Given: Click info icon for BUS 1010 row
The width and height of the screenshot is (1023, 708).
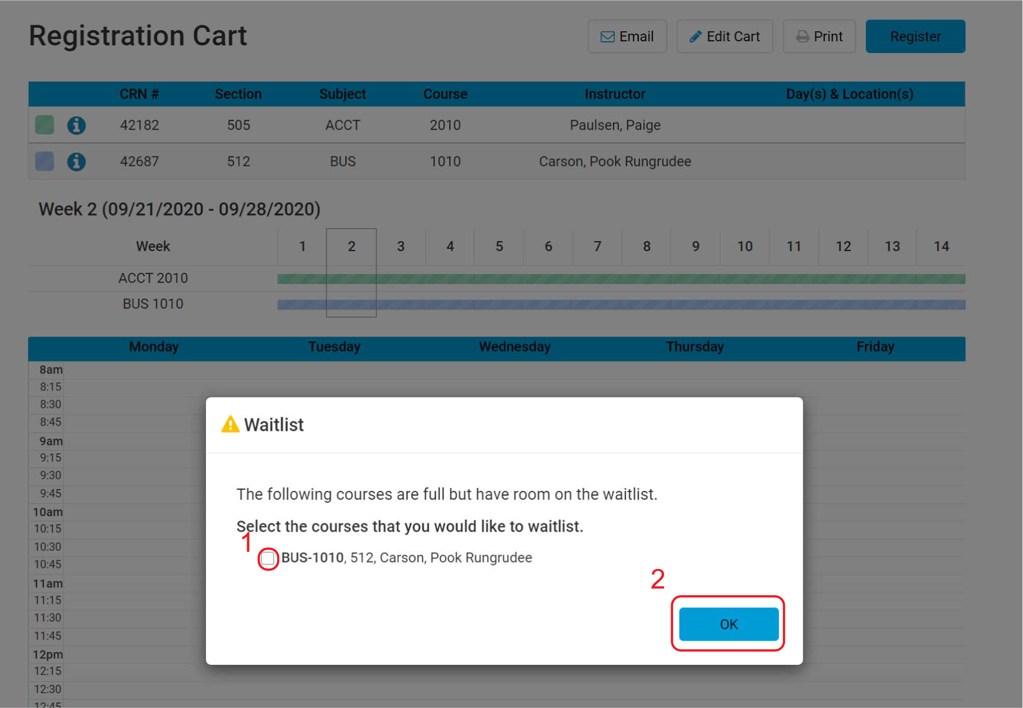Looking at the screenshot, I should coord(76,162).
